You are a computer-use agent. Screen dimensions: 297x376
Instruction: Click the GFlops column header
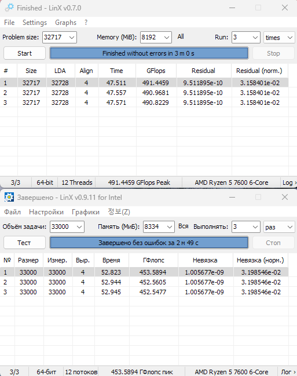click(156, 71)
